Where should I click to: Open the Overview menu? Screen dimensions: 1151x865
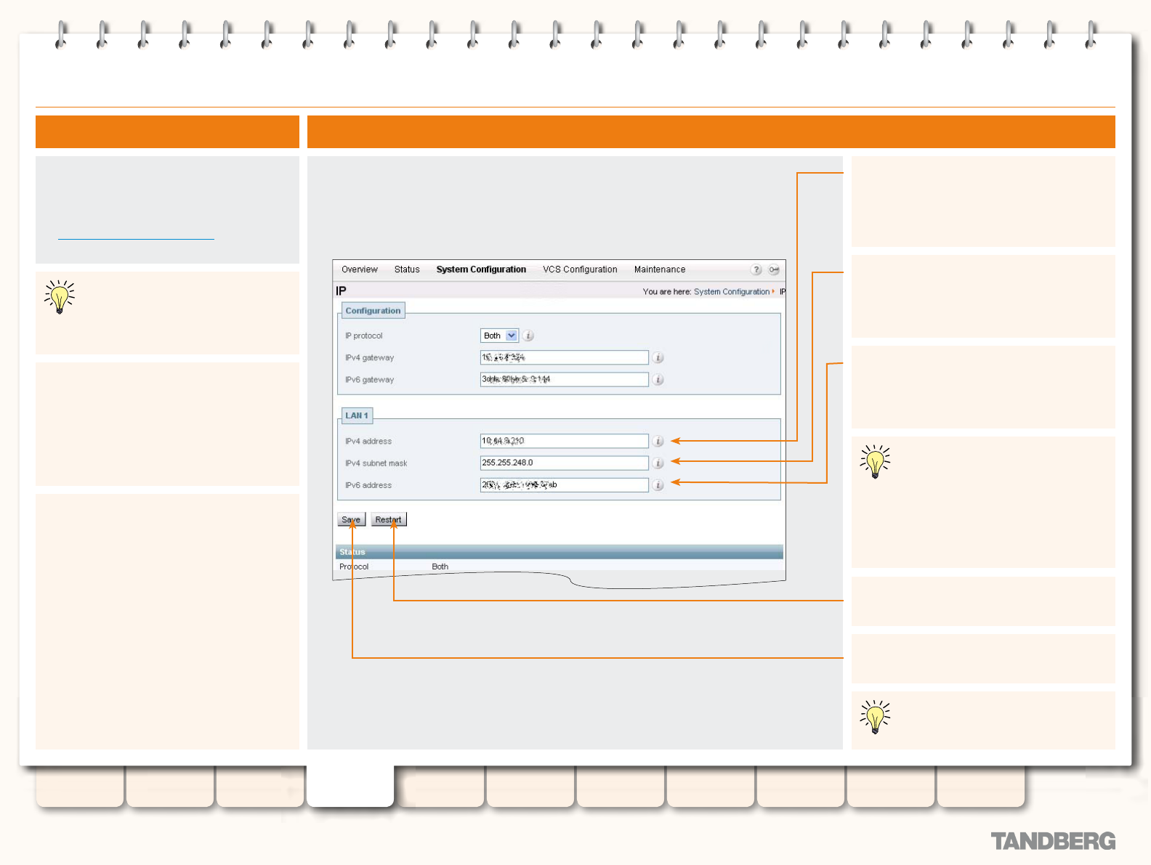(360, 269)
